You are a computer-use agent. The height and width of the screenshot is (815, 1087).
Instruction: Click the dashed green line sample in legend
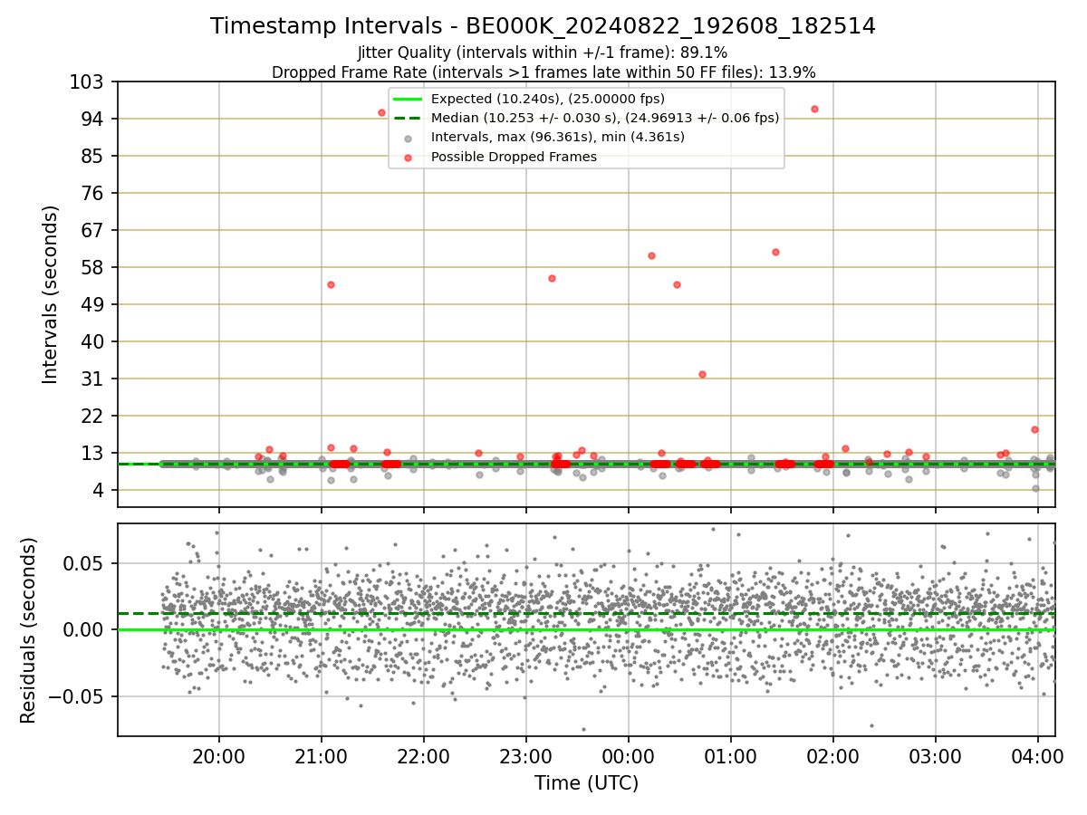408,118
